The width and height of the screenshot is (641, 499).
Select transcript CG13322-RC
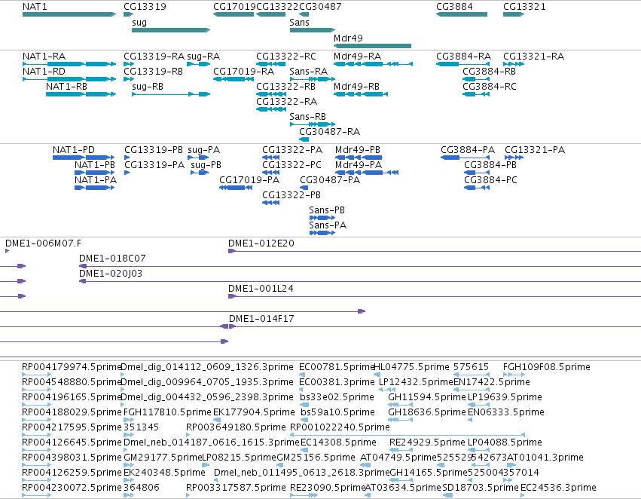(286, 57)
